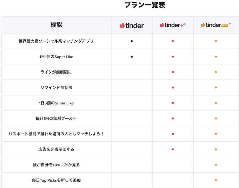Click pink dot in 広告を非表示にする row
The height and width of the screenshot is (188, 239).
[173, 149]
